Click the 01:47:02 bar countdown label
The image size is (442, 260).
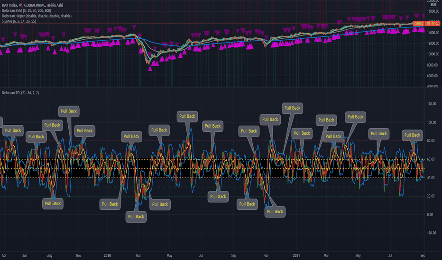click(433, 23)
